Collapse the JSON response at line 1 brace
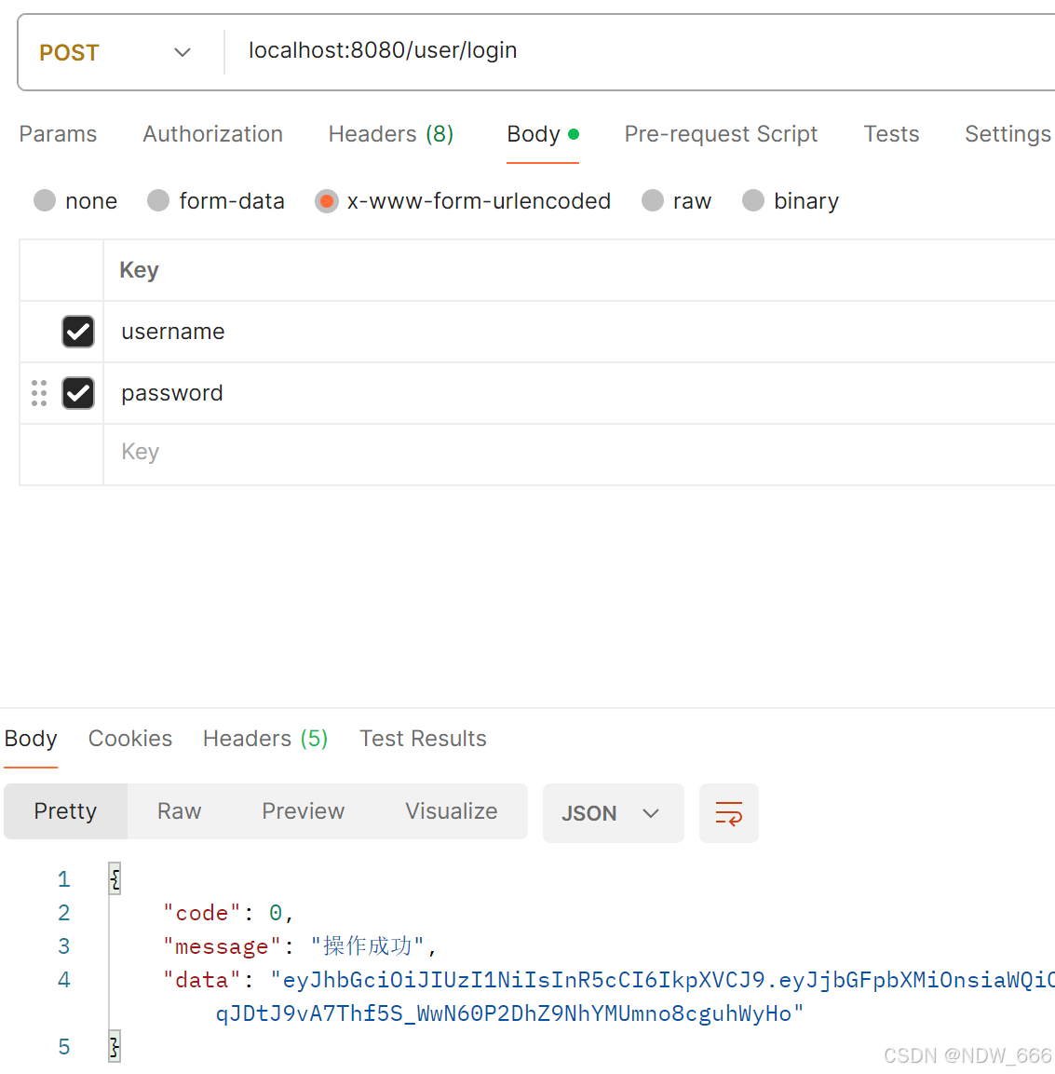Image resolution: width=1055 pixels, height=1074 pixels. point(114,877)
